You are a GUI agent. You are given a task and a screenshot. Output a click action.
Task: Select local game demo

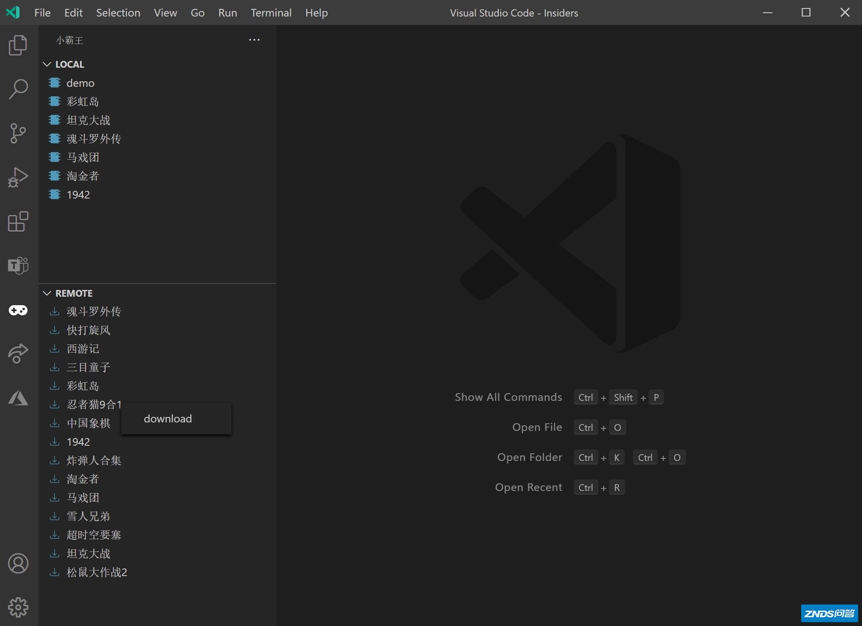(x=157, y=83)
